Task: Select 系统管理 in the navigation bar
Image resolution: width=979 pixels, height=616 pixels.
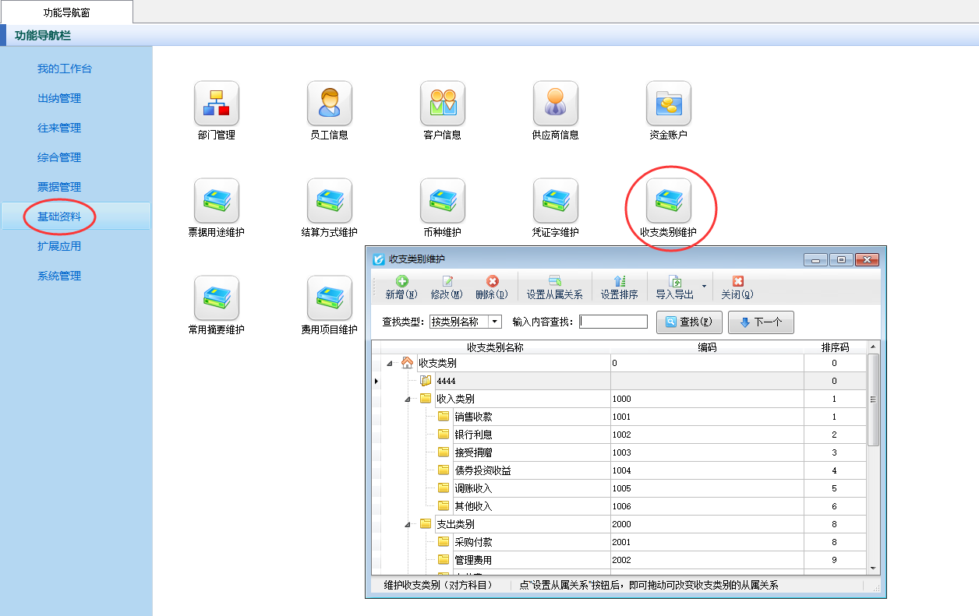Action: [x=59, y=276]
